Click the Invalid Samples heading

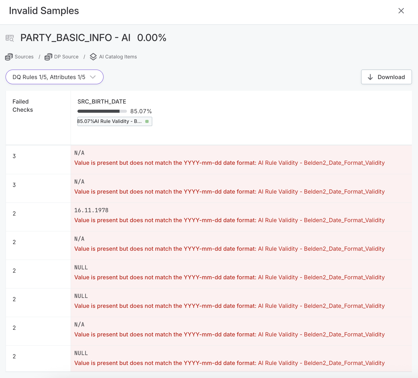(44, 11)
